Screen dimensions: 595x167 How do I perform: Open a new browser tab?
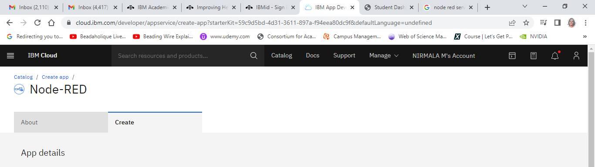487,7
